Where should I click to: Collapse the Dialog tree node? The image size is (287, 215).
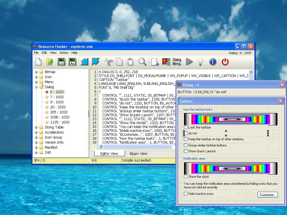pyautogui.click(x=36, y=87)
